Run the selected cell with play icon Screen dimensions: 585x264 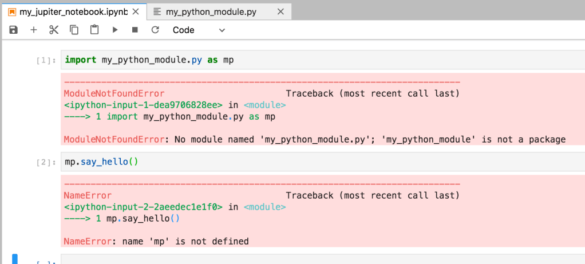[115, 30]
